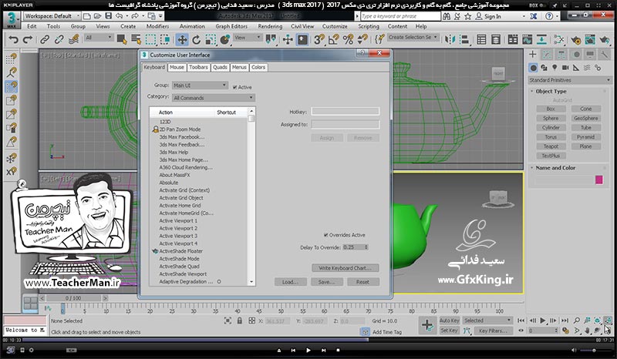
Task: Activate the Select Object tool
Action: (122, 39)
